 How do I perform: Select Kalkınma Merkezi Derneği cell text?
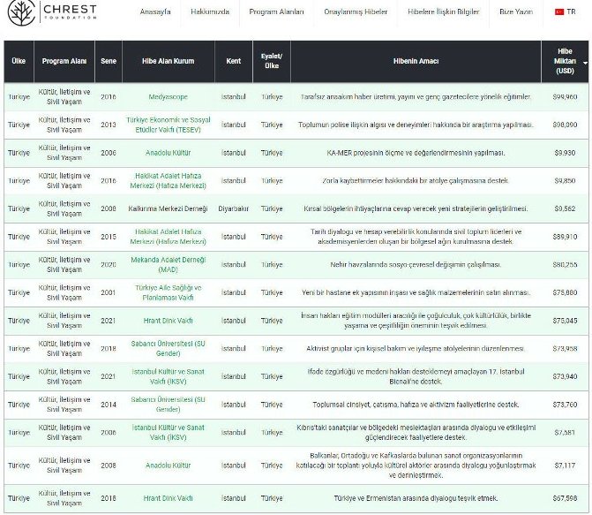click(x=168, y=208)
